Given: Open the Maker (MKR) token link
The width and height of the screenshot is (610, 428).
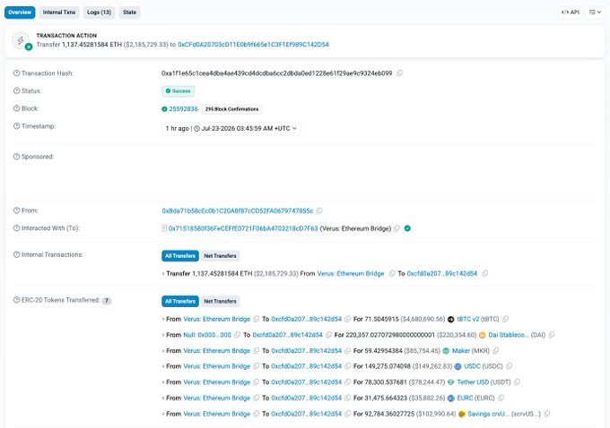Looking at the screenshot, I should pos(461,351).
